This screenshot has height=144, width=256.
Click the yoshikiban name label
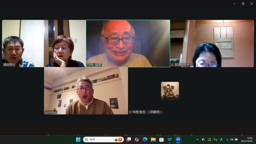(51, 112)
